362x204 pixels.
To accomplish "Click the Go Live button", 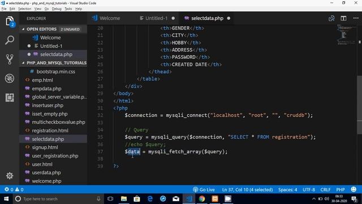I will click(x=204, y=190).
